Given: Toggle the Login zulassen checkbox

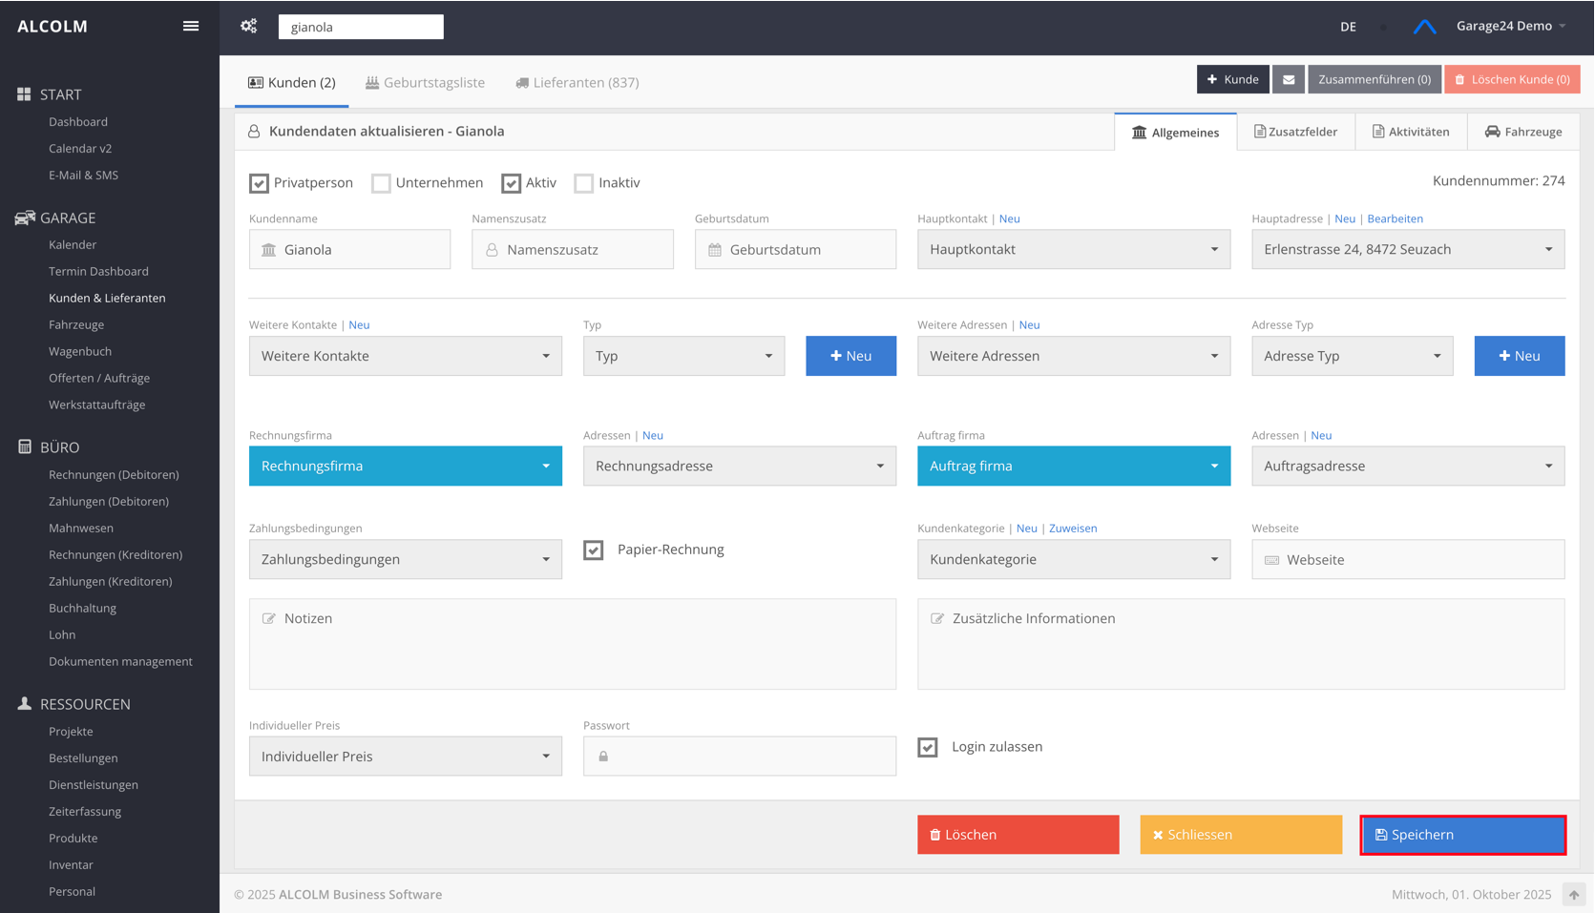Looking at the screenshot, I should pyautogui.click(x=928, y=747).
